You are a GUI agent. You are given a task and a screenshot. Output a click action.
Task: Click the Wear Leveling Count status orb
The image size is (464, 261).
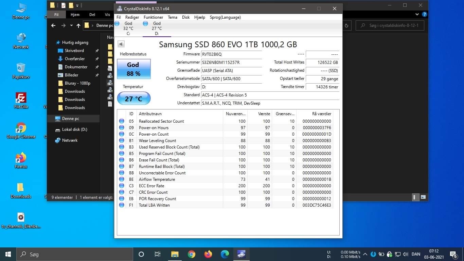(122, 141)
